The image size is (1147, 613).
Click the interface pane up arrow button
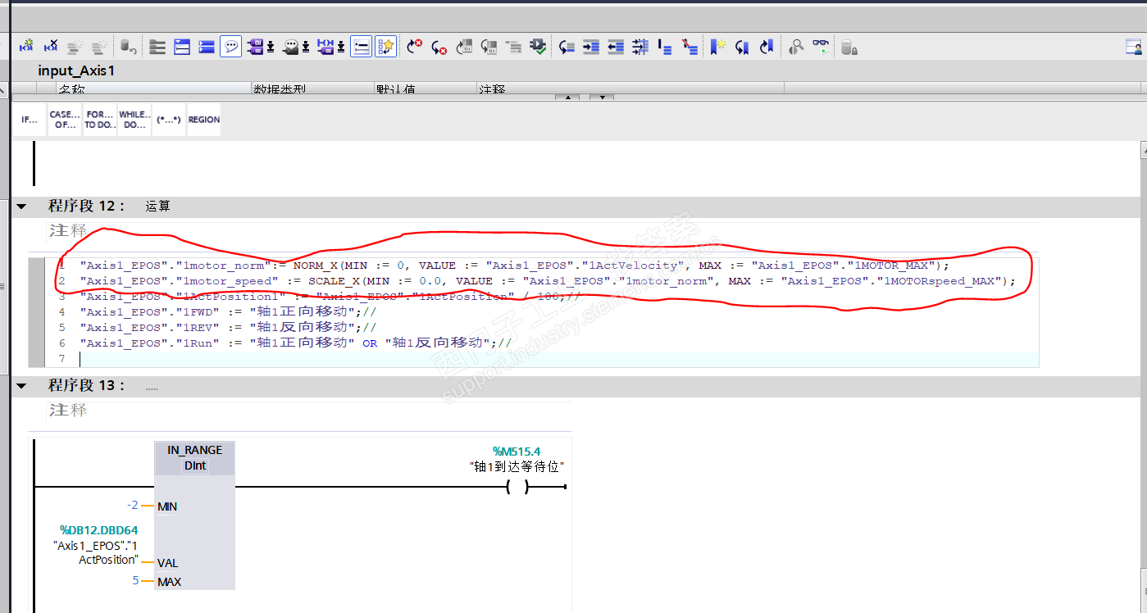[567, 98]
